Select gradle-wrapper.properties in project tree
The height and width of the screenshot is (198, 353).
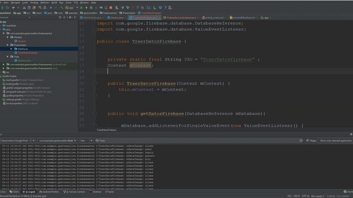tap(26, 88)
